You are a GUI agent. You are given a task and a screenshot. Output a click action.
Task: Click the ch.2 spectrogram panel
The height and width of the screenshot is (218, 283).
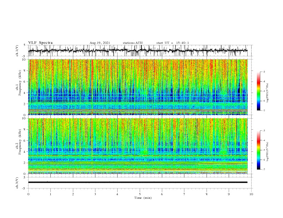[138, 146]
